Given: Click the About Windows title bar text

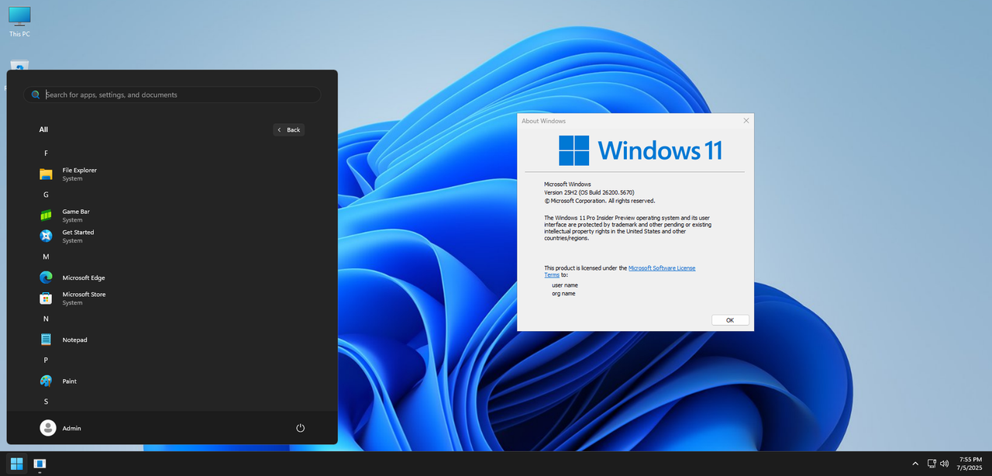Looking at the screenshot, I should click(x=544, y=121).
